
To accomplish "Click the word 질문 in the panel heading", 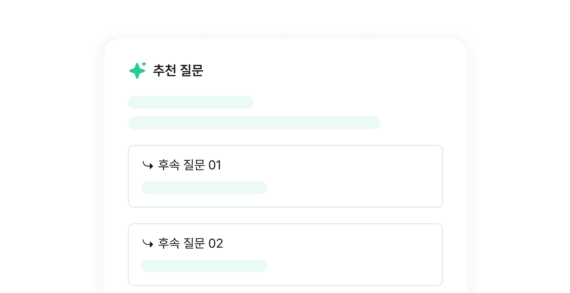I will click(x=191, y=70).
